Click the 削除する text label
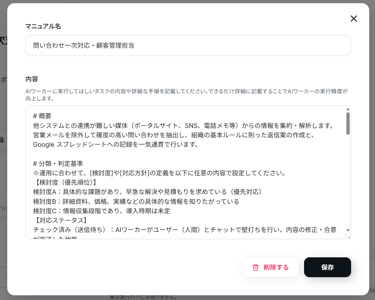 point(276,267)
